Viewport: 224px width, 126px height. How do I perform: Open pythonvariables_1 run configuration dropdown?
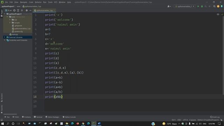coord(184,6)
